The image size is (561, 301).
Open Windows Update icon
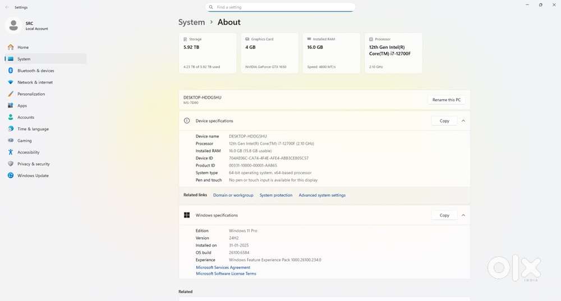coord(10,175)
